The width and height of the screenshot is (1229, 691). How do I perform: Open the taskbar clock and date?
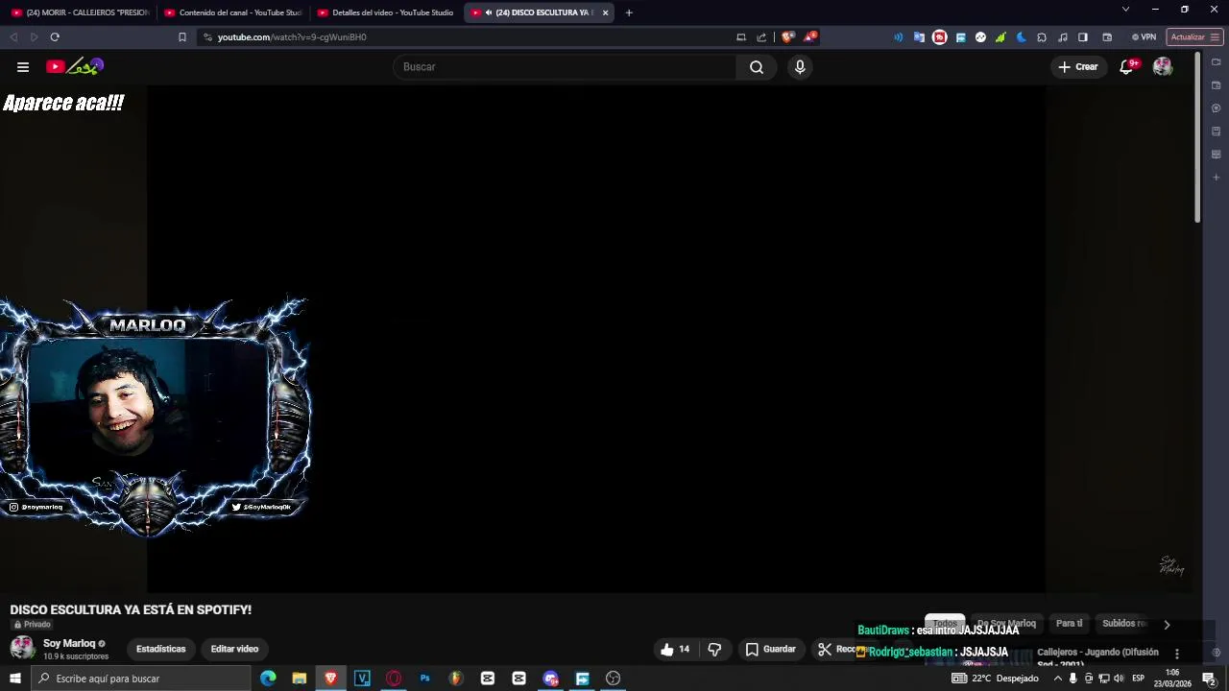(1172, 679)
